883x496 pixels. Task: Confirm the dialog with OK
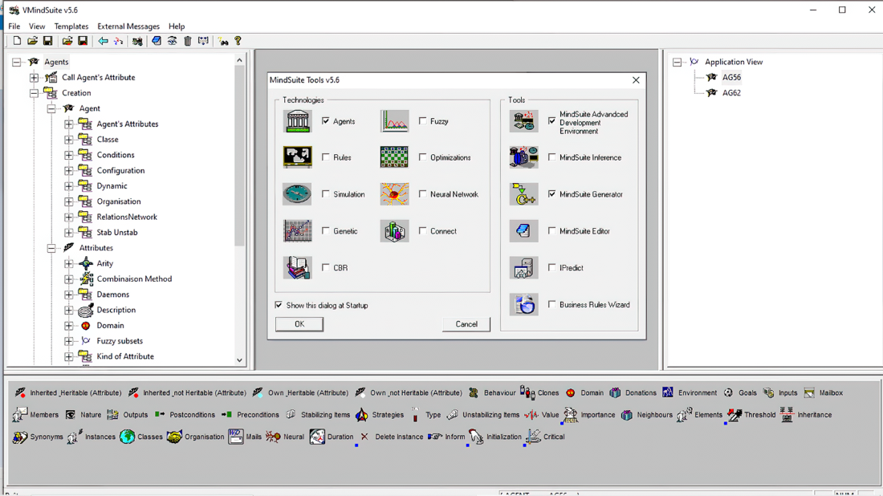pos(299,324)
